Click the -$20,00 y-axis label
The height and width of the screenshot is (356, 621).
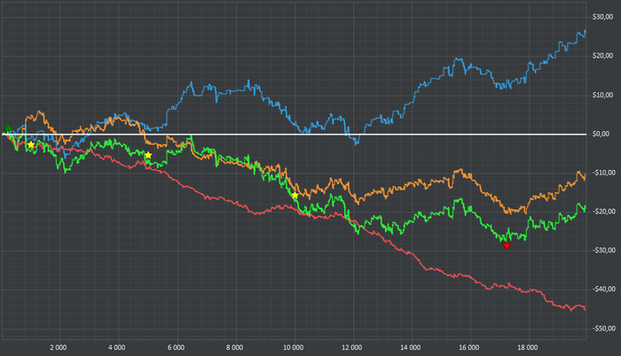tap(603, 212)
